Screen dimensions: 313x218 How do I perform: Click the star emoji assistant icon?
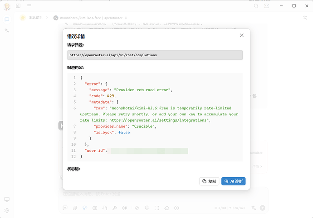[23, 18]
